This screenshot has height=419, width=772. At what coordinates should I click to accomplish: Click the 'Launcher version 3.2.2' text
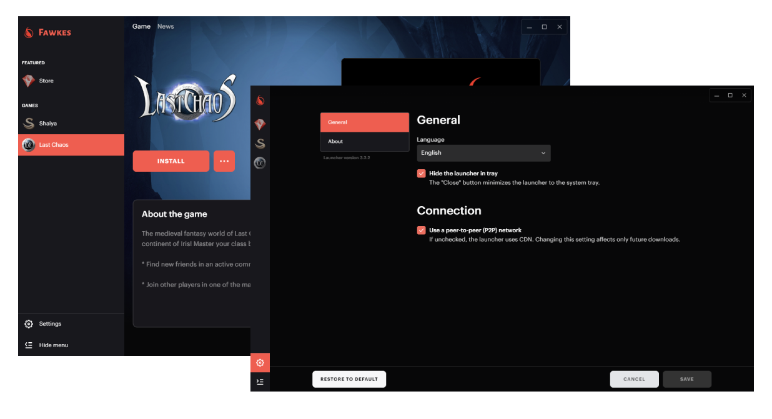coord(347,158)
